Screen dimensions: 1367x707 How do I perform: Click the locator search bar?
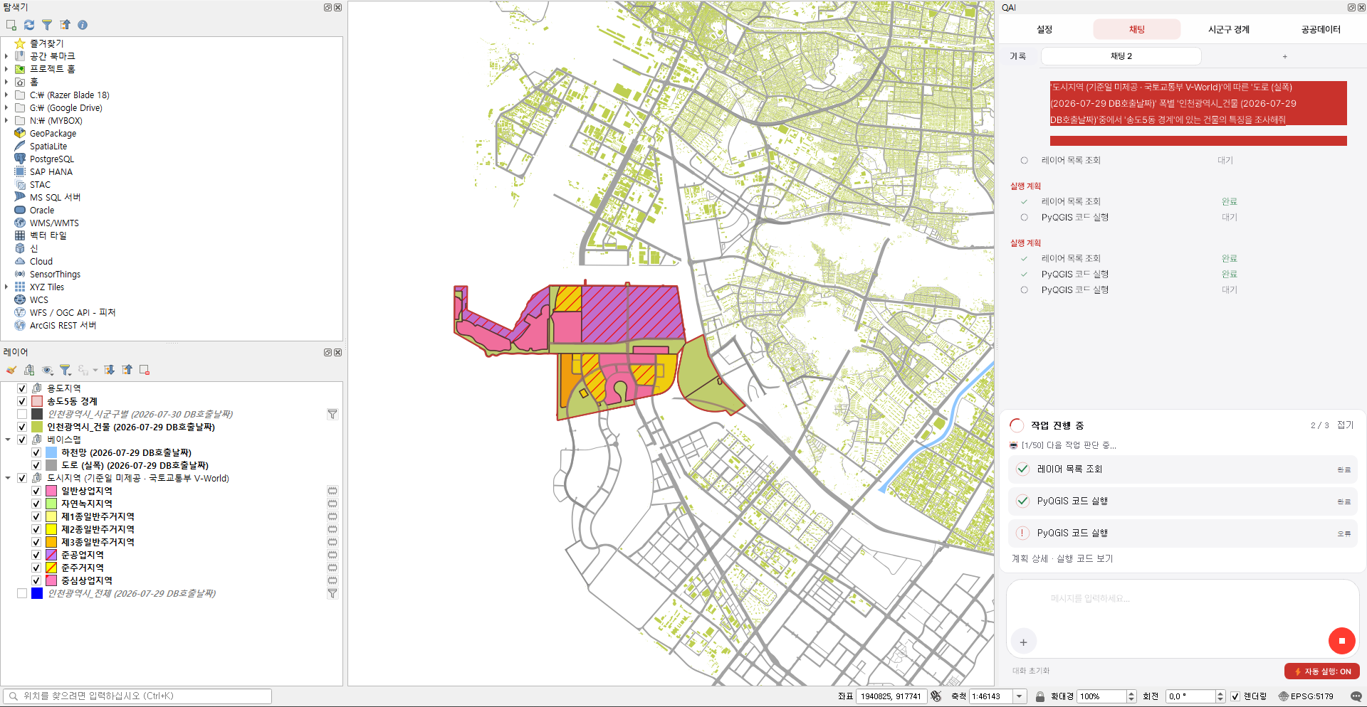pyautogui.click(x=137, y=696)
